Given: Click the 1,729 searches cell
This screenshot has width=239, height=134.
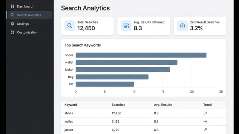Looking at the screenshot, I should pos(116,130).
